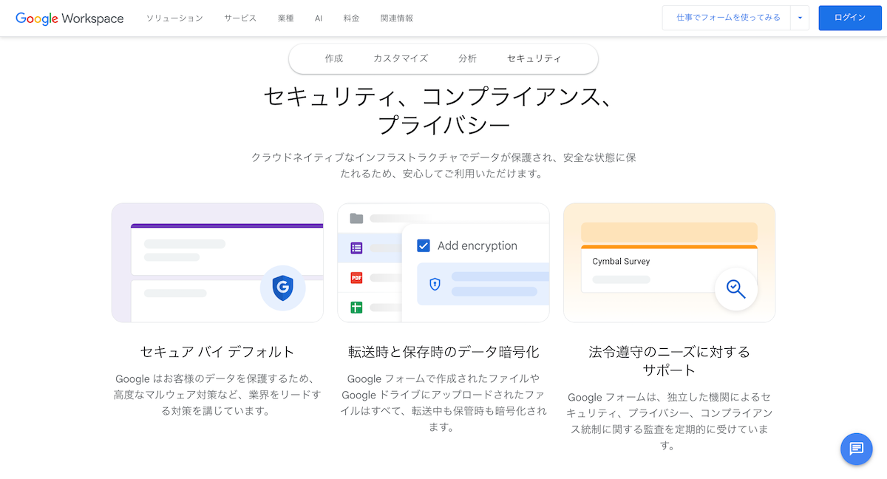Click the セキュア バイ デフォルト illustration
Image resolution: width=887 pixels, height=479 pixels.
(x=217, y=263)
